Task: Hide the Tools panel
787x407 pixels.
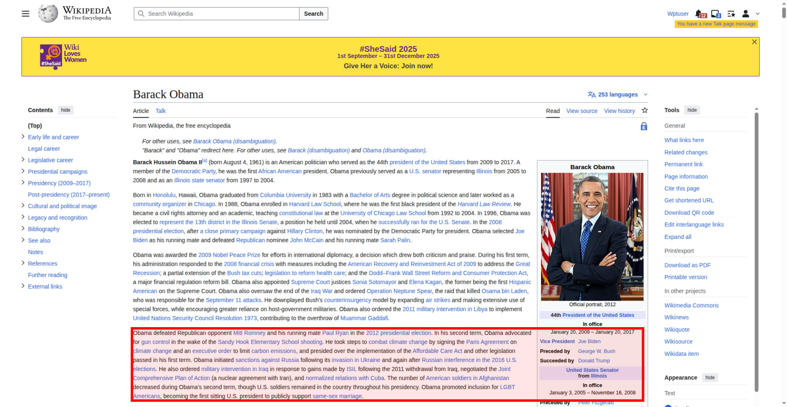Action: click(692, 110)
